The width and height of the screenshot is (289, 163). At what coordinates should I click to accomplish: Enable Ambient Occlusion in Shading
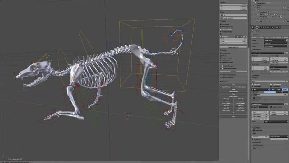(x=221, y=62)
